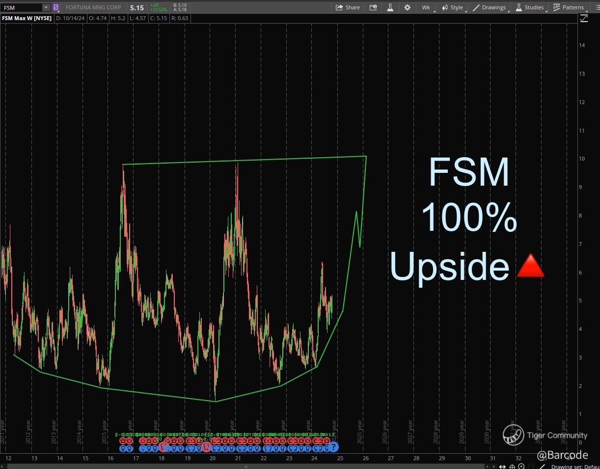Click the last price 5.15 quote

click(x=137, y=8)
